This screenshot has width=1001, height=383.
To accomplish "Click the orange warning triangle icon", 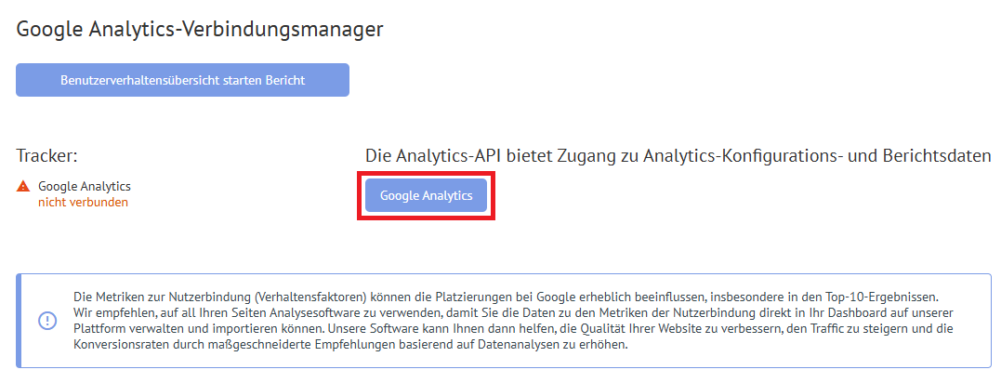I will [x=23, y=187].
